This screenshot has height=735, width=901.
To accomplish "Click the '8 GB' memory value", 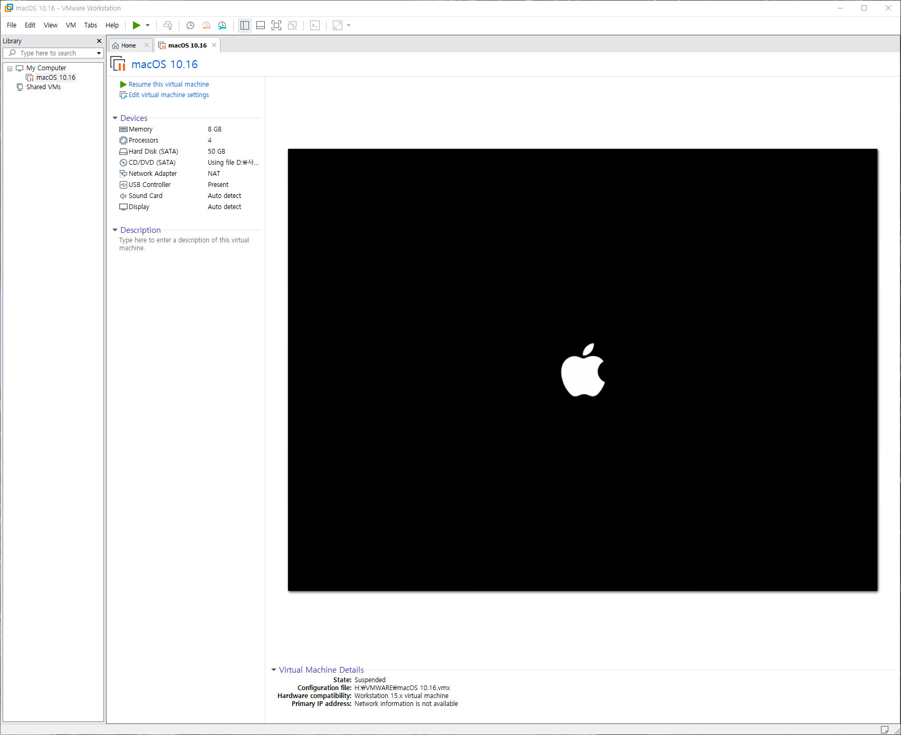I will pyautogui.click(x=215, y=129).
